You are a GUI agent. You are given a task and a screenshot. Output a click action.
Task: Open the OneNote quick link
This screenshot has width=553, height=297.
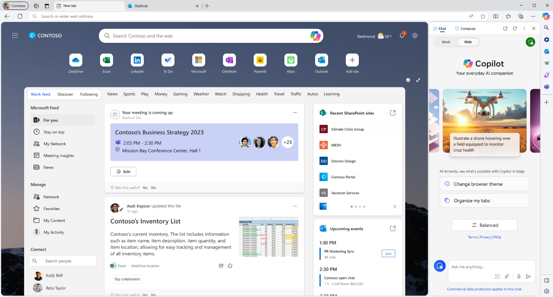(x=229, y=60)
